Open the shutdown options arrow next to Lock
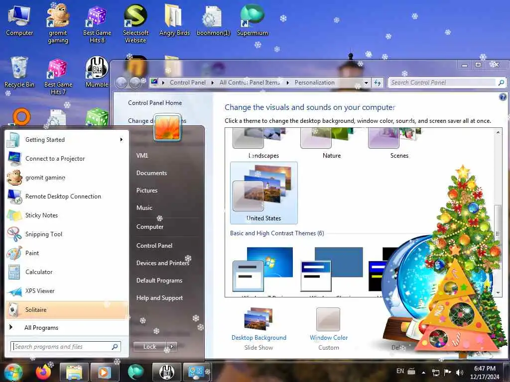510x382 pixels. 172,346
